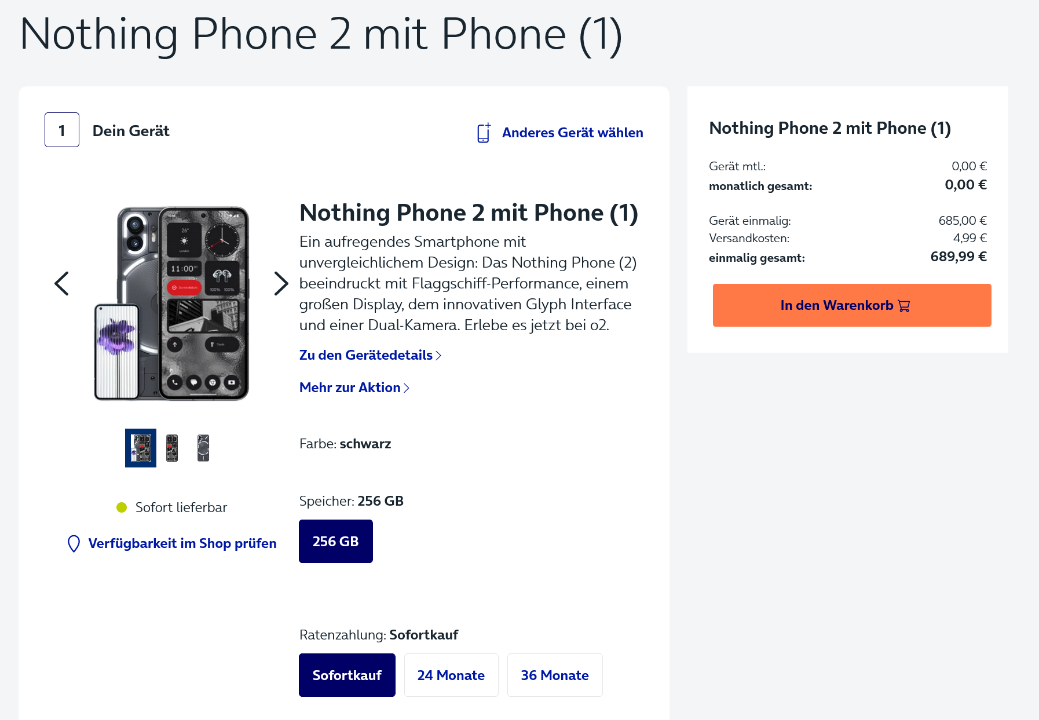Click the location pin icon

(x=74, y=543)
